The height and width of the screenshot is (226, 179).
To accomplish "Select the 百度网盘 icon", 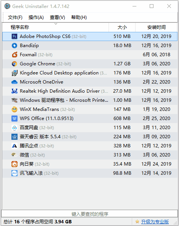I will pos(14,128).
